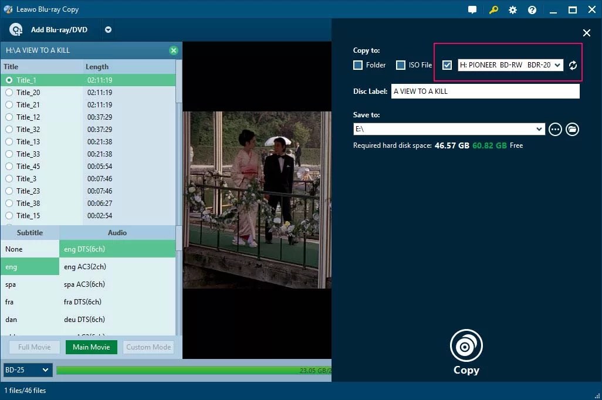602x400 pixels.
Task: Enable the Folder copy output checkbox
Action: pos(357,65)
